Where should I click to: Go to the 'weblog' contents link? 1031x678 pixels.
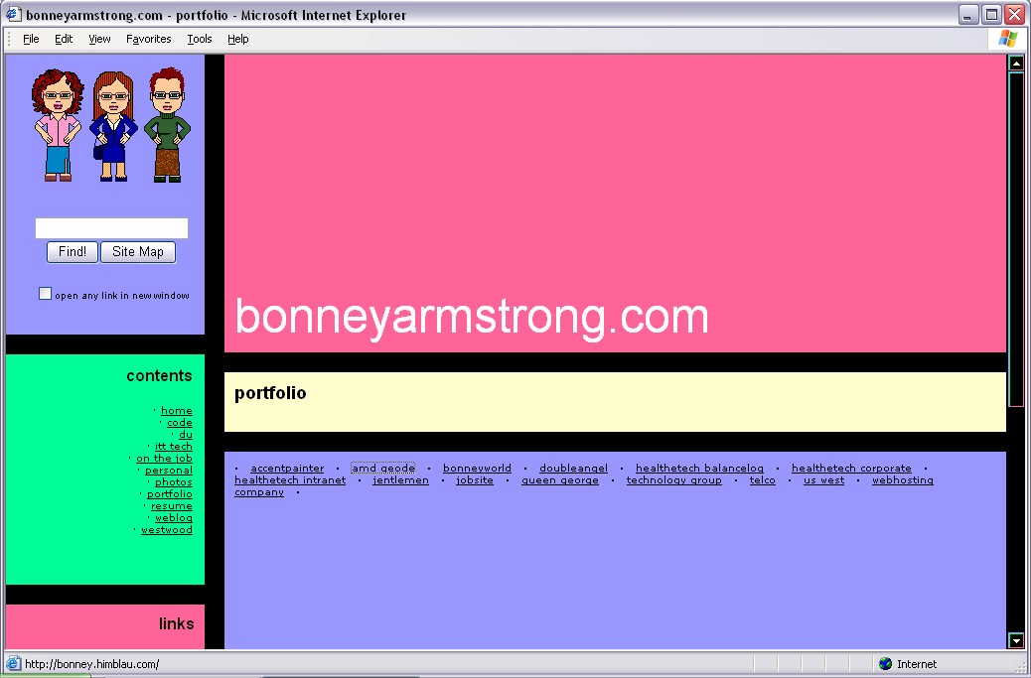point(174,518)
